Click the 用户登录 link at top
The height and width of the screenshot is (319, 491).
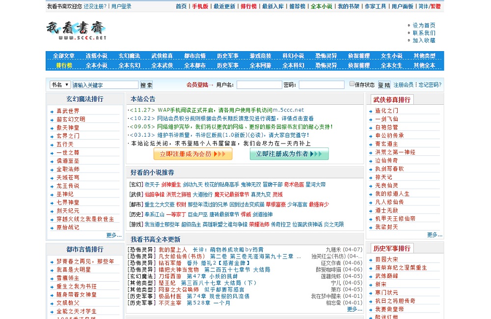(x=121, y=6)
